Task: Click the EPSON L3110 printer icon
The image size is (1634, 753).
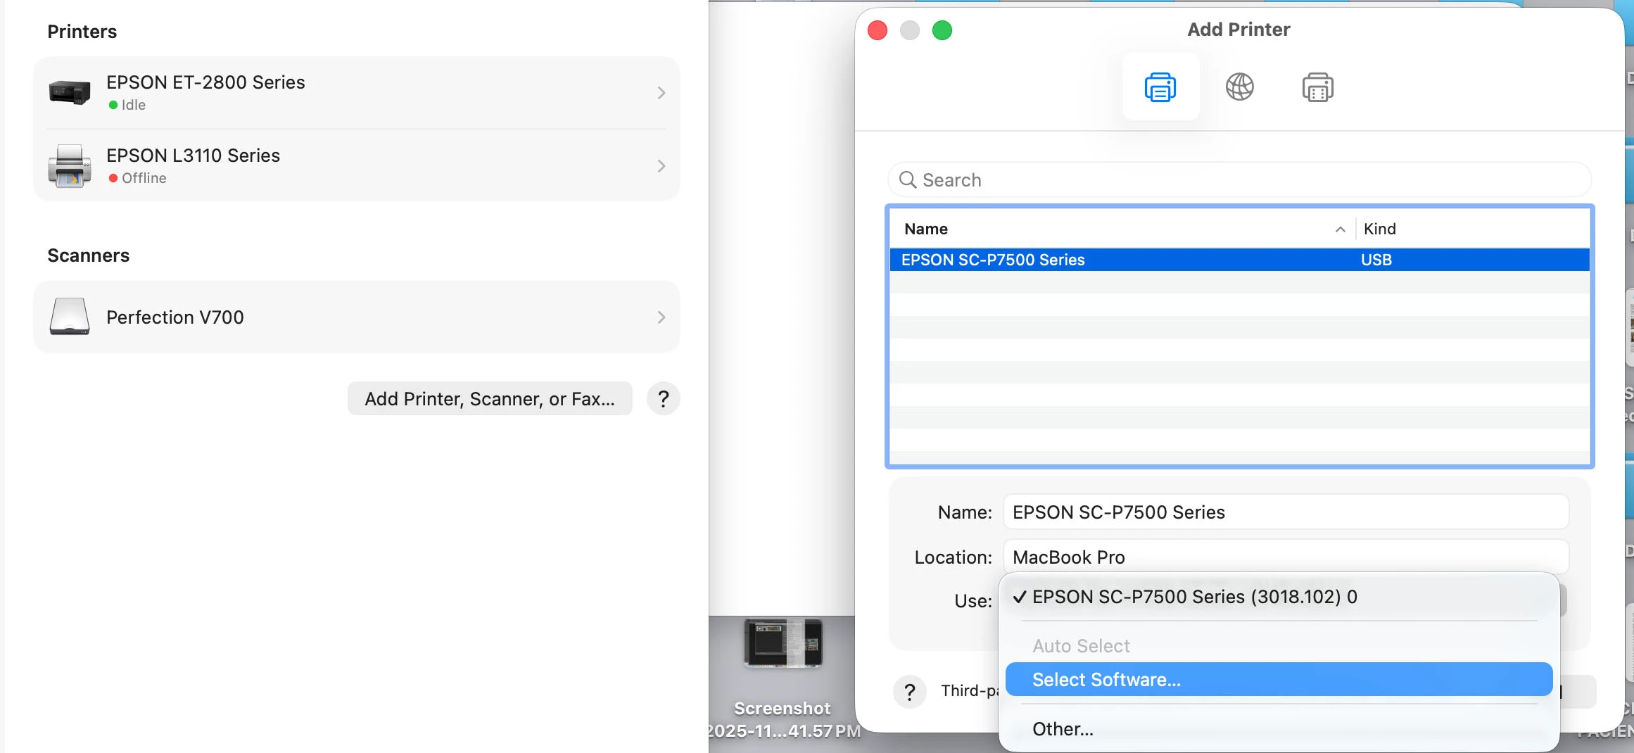Action: point(70,165)
